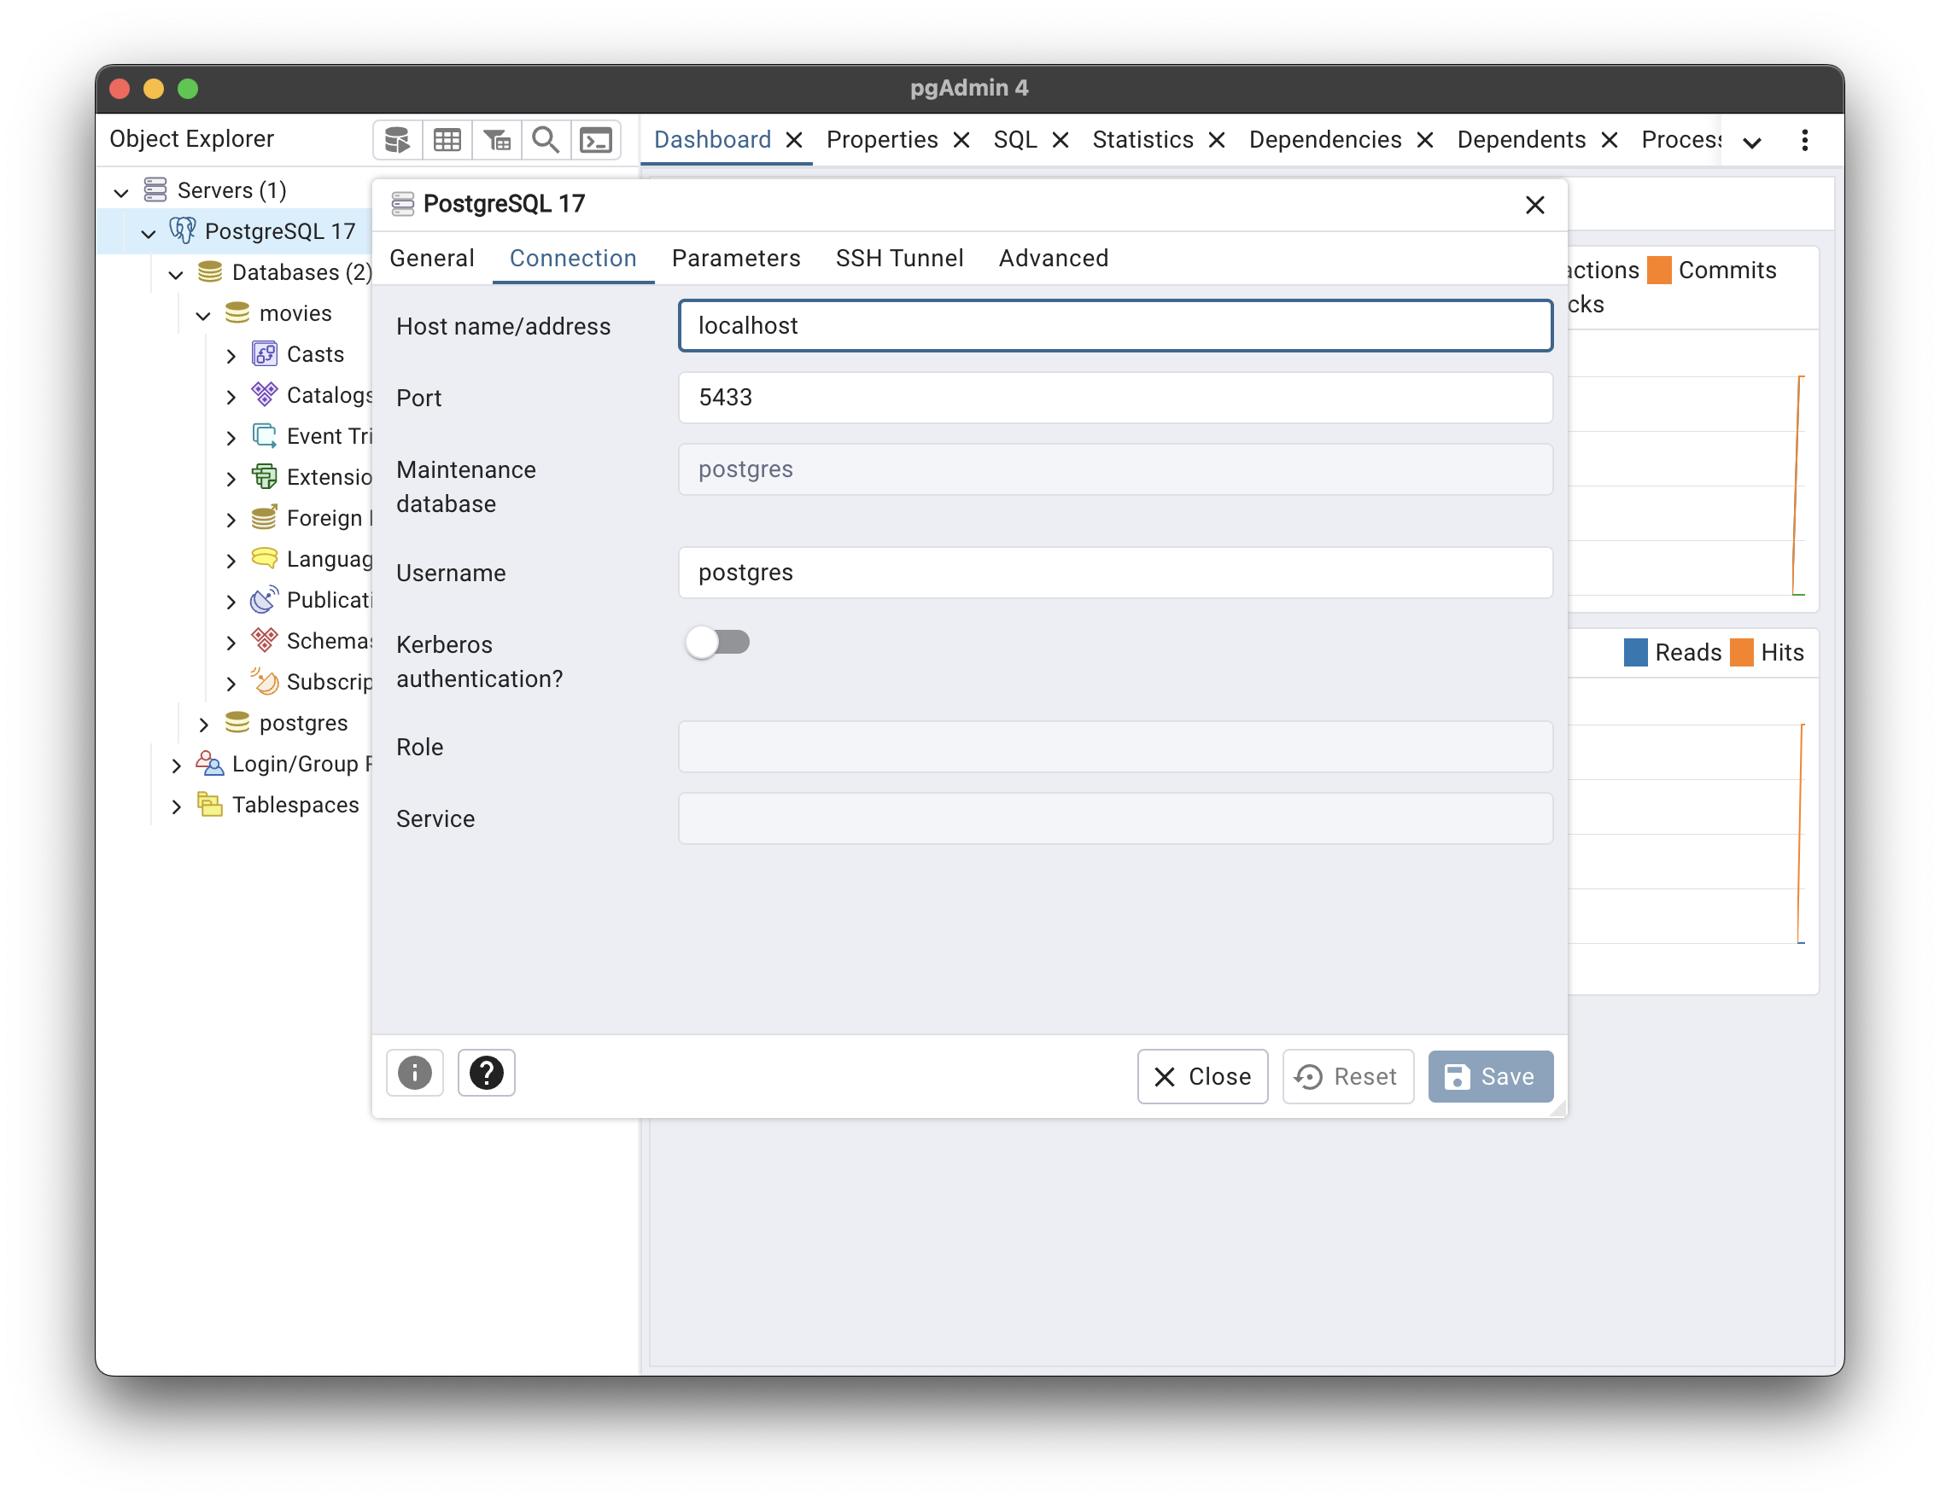Collapse the movies database node
1940x1502 pixels.
coord(203,315)
